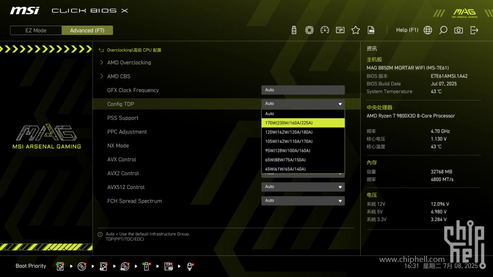Click the Overclocking breadcrumb path
The height and width of the screenshot is (277, 493).
[x=134, y=50]
